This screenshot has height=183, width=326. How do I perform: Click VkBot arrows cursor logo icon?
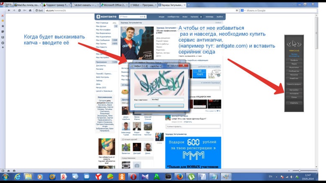294,44
